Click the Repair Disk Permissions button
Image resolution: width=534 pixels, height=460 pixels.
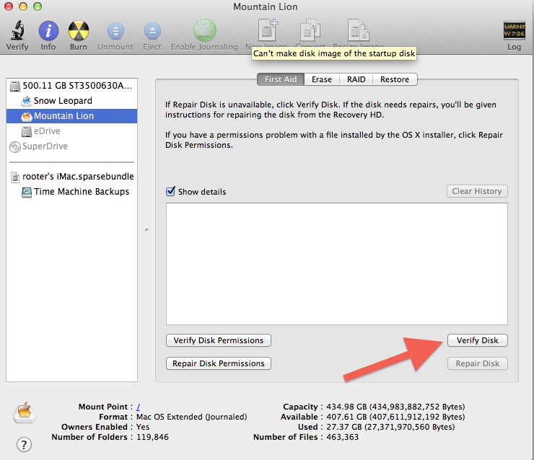click(219, 363)
